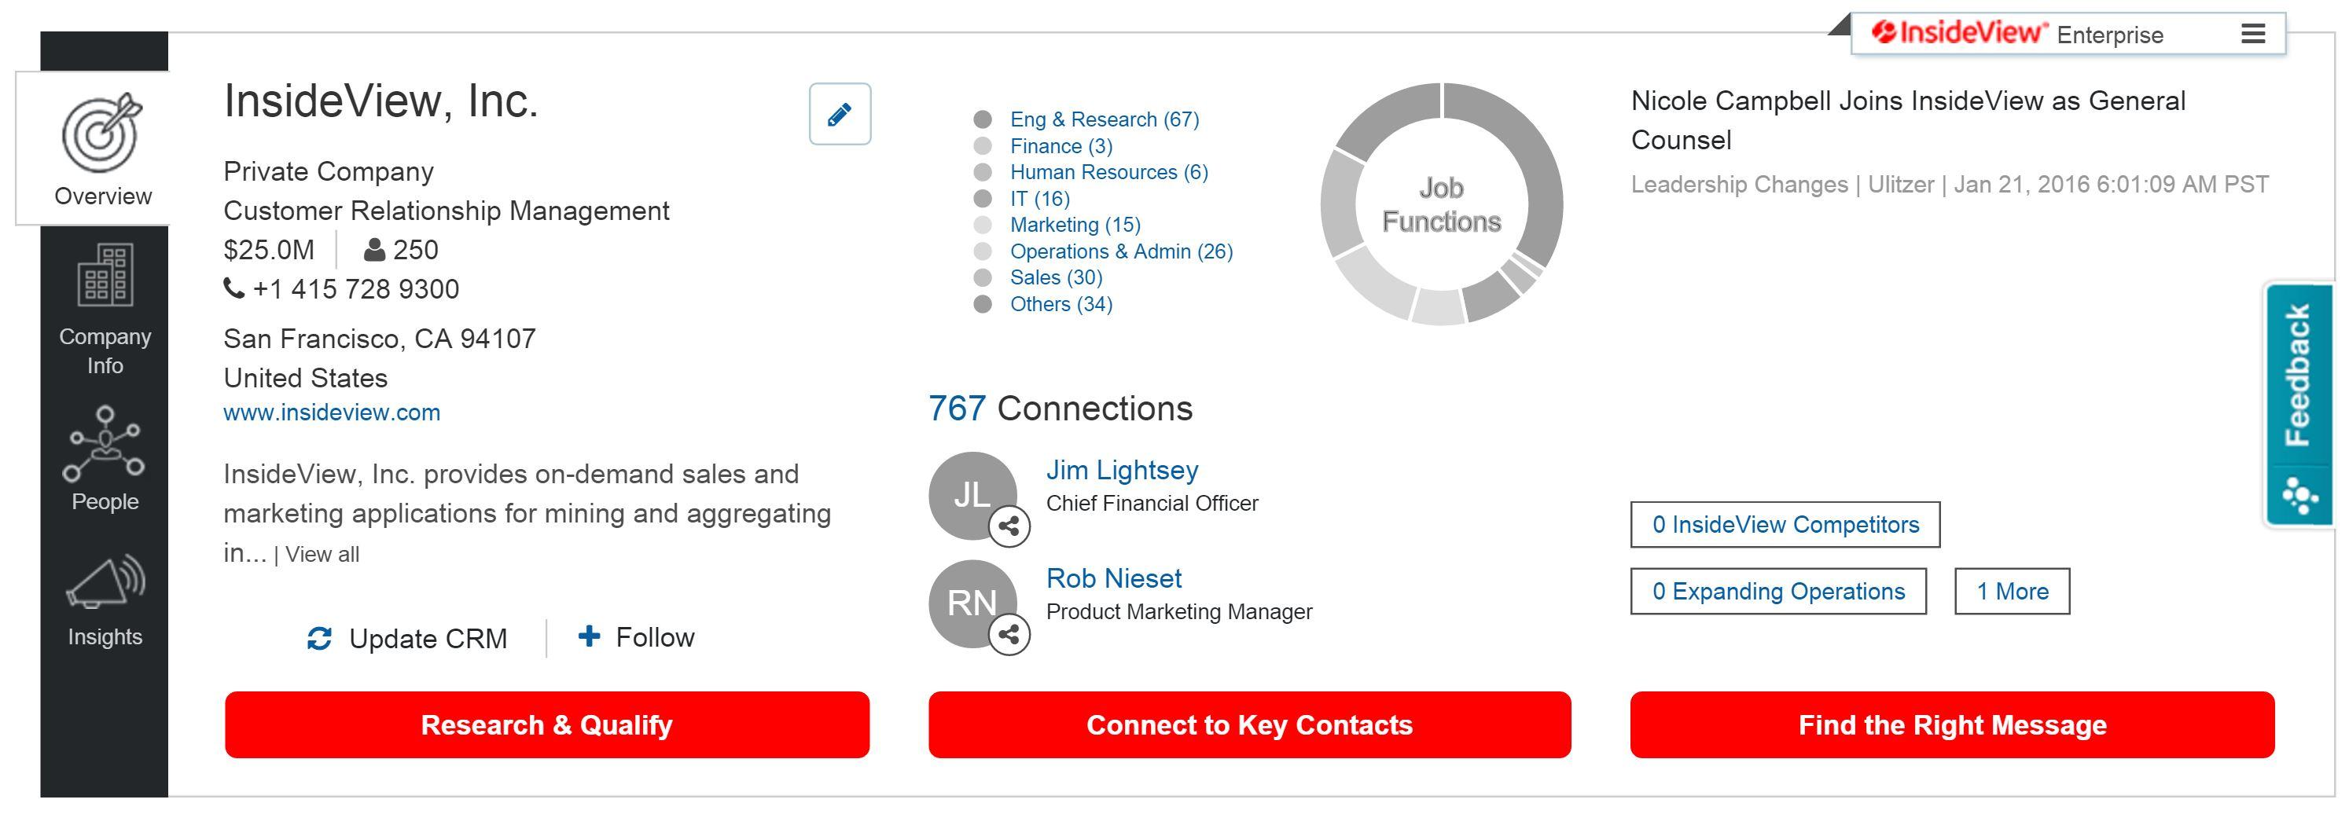The image size is (2349, 814).
Task: Open www.insideview.com website link
Action: pos(332,413)
